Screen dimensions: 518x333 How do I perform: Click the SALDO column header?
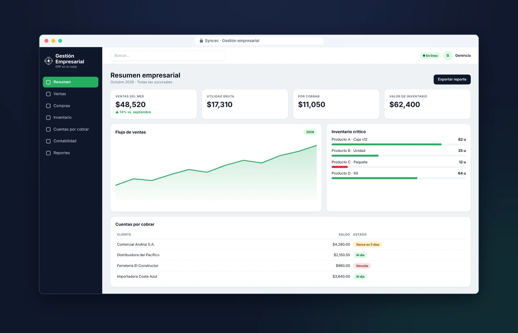344,234
